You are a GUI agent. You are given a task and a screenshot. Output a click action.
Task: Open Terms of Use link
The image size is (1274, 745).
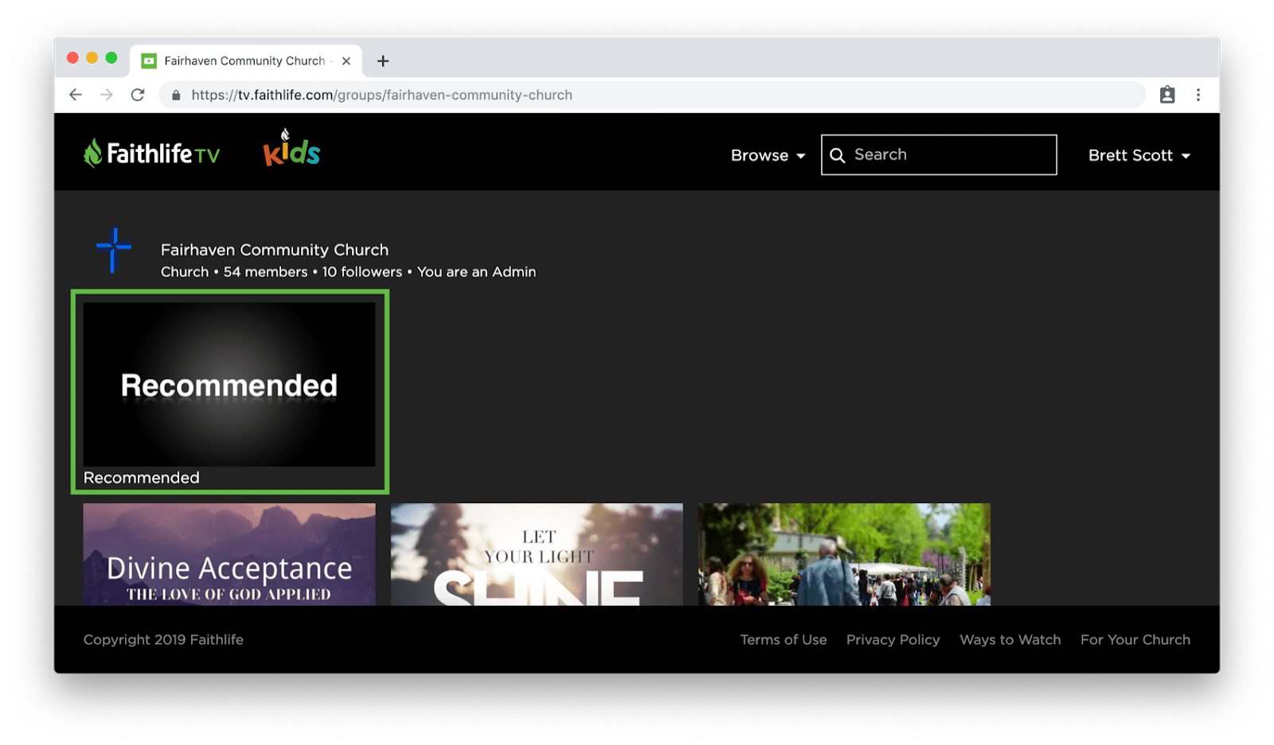784,640
